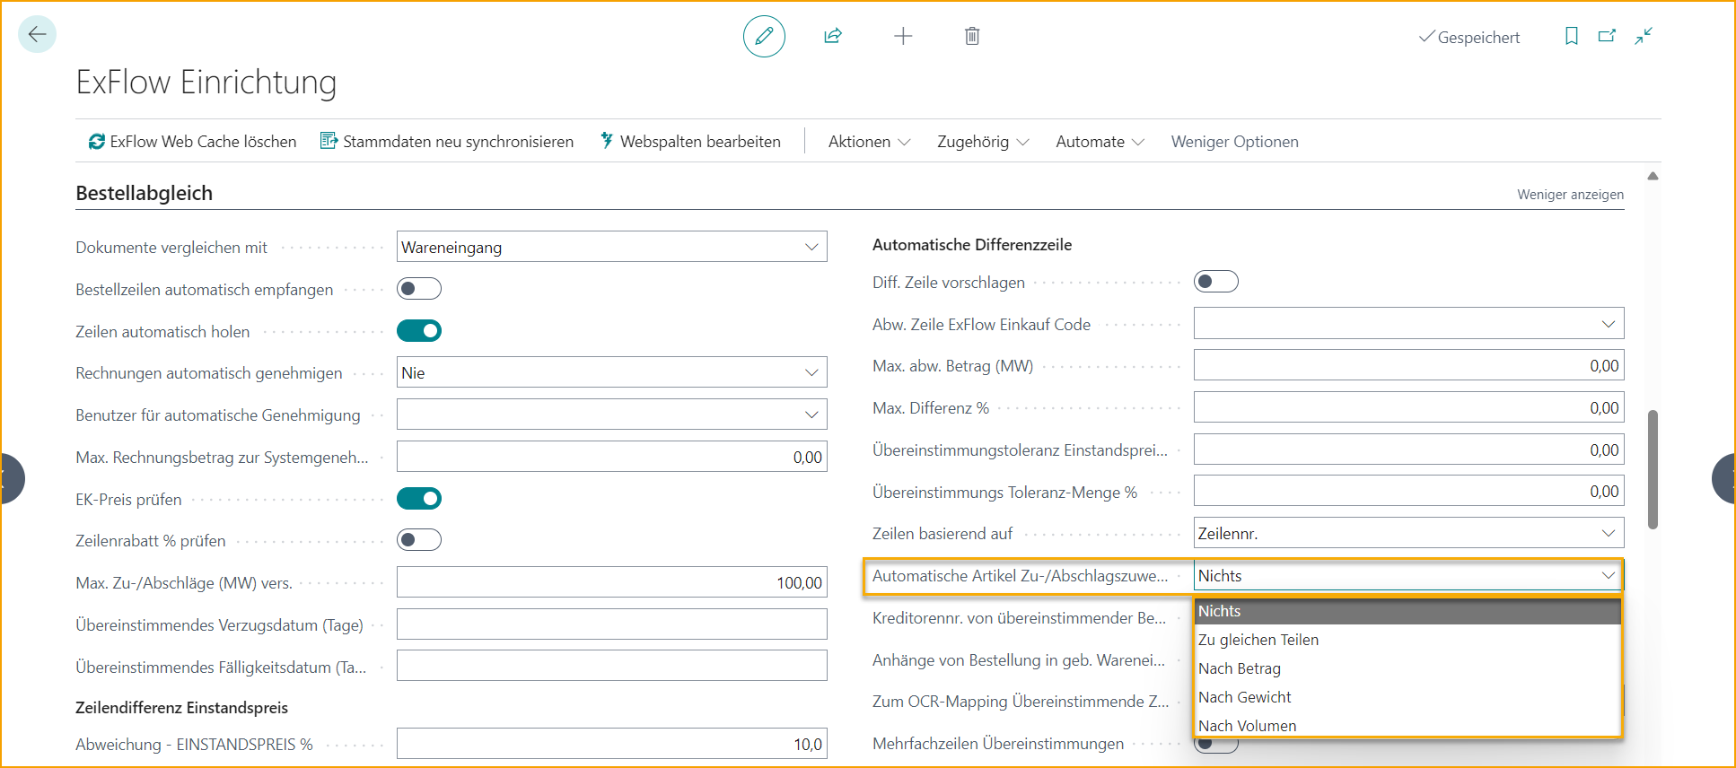This screenshot has width=1736, height=768.
Task: Select Nach Betrag option
Action: tap(1407, 668)
